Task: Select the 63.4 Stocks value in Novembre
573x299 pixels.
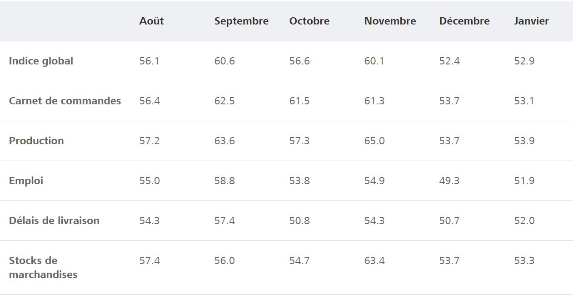Action: tap(374, 260)
